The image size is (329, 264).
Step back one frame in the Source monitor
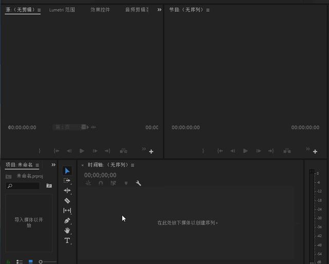click(x=69, y=151)
